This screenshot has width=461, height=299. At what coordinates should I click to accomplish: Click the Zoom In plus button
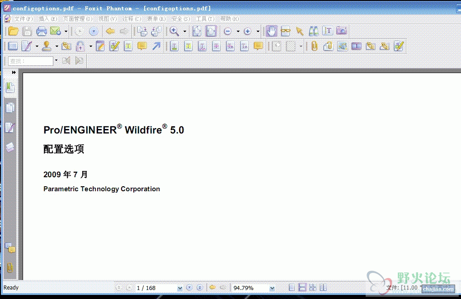(248, 31)
